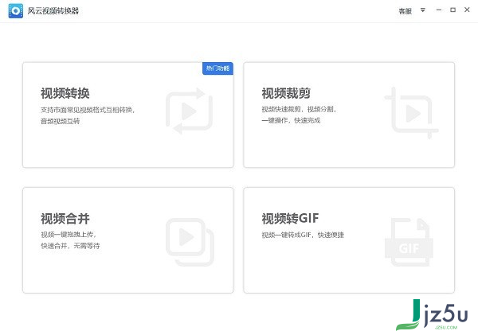Click the 音频视频互转 text
This screenshot has width=478, height=331.
pos(60,121)
